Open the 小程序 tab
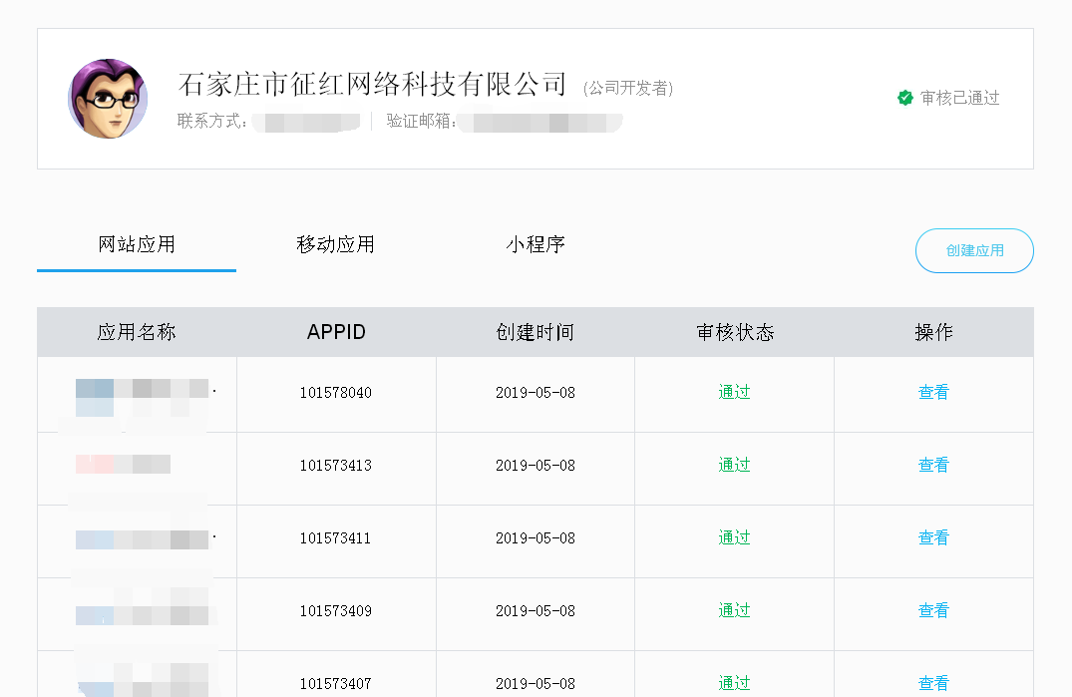This screenshot has width=1072, height=697. [x=536, y=244]
